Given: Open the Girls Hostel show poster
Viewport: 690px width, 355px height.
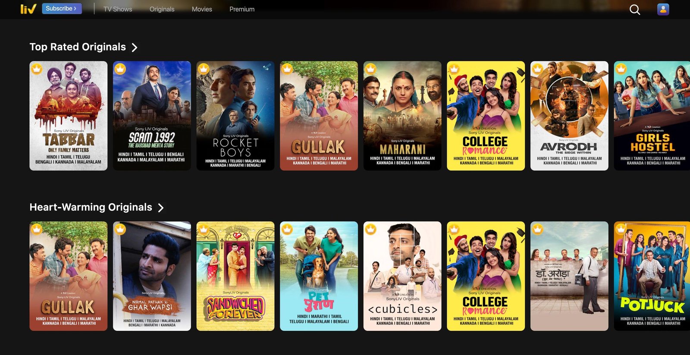Looking at the screenshot, I should click(652, 116).
